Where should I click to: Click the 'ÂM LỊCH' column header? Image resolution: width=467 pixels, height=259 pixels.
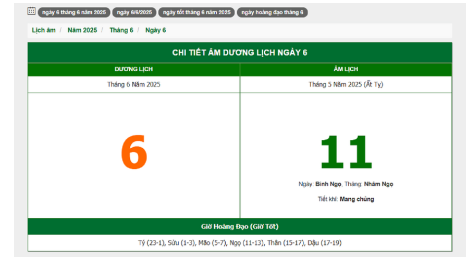pos(346,69)
